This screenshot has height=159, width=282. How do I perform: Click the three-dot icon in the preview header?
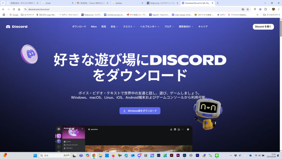point(183,129)
